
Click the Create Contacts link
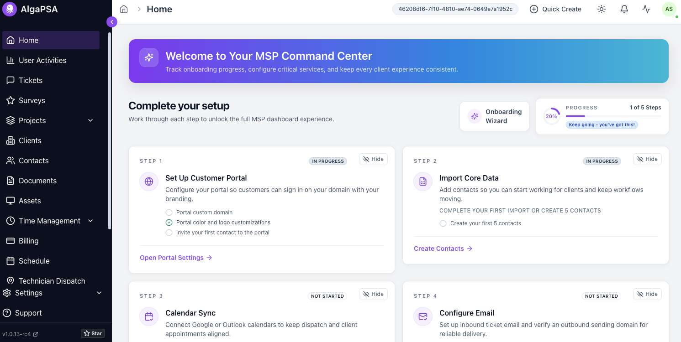(x=438, y=248)
